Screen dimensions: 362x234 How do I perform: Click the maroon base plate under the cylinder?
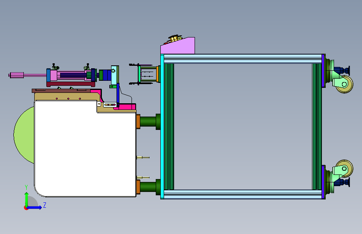click(71, 84)
